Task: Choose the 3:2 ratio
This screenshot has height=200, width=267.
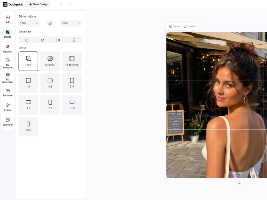Action: click(28, 105)
